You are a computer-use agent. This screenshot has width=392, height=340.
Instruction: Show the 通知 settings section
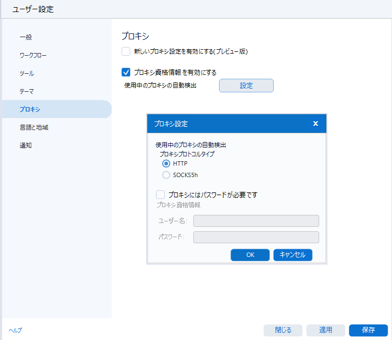(x=26, y=145)
